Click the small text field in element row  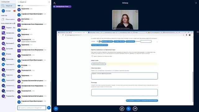coord(146,41)
